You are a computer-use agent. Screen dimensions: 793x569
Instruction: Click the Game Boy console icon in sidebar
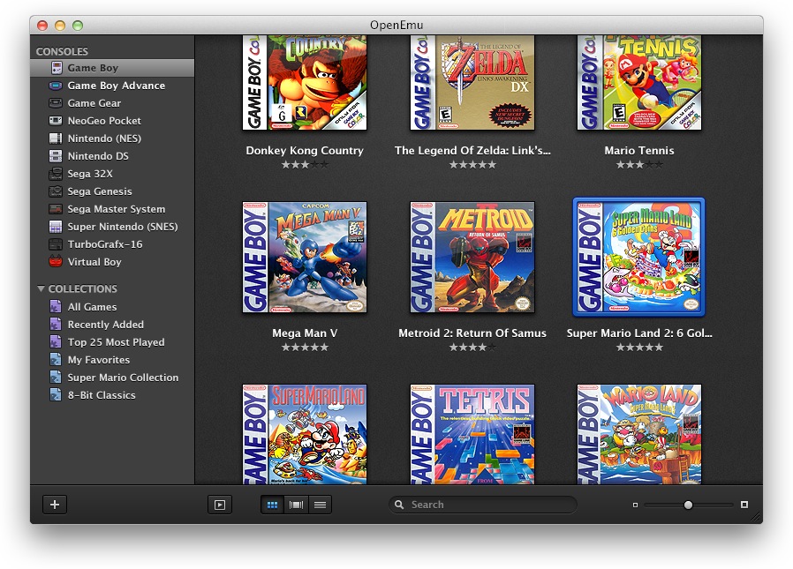click(x=57, y=68)
